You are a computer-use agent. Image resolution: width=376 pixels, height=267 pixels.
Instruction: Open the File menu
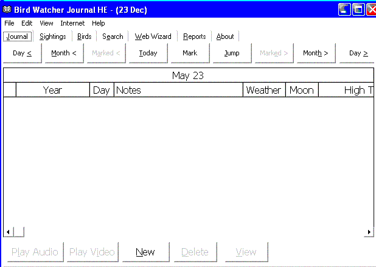pos(9,23)
